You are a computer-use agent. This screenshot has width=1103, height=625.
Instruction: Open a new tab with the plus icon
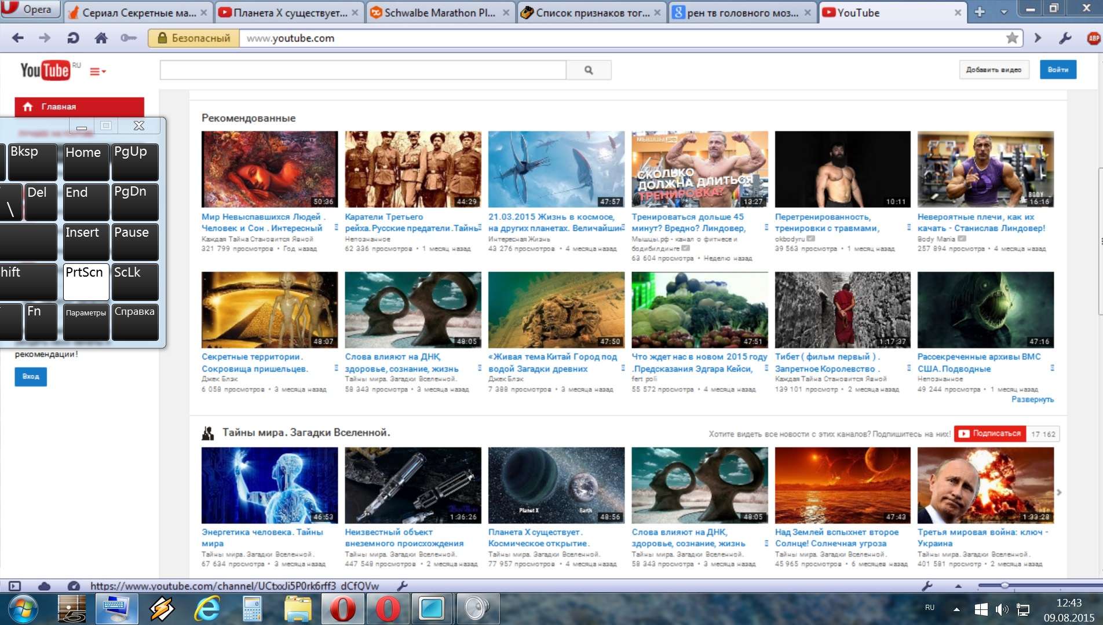point(980,12)
